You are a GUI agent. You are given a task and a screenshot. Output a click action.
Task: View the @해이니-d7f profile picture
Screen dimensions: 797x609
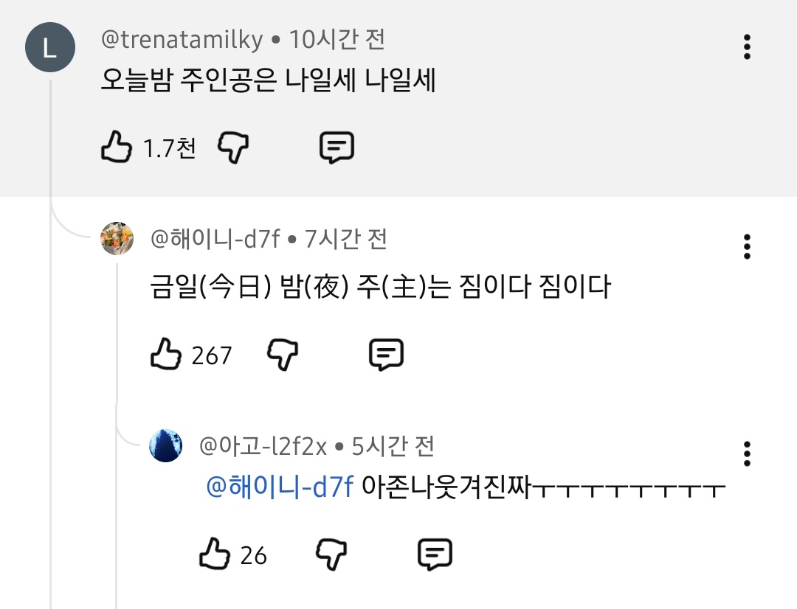click(x=117, y=239)
